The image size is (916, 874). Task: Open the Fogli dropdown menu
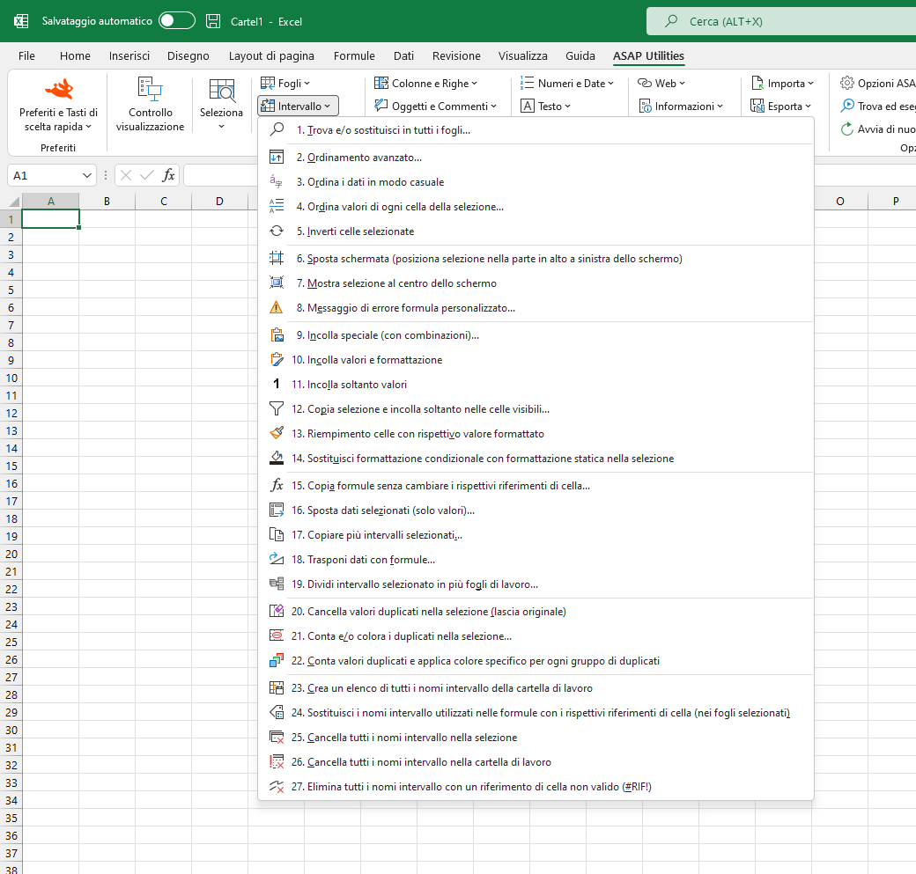285,83
